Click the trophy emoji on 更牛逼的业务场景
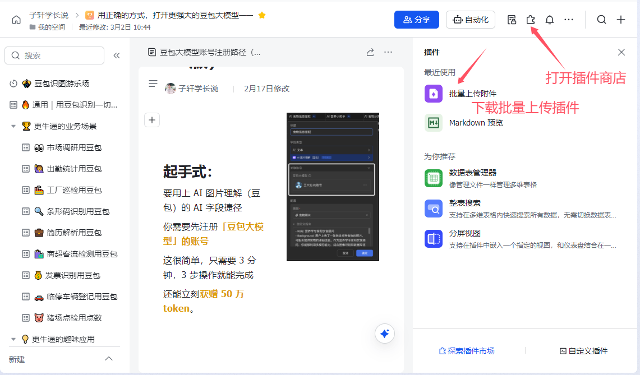Screen dimensions: 640x375 [26, 126]
